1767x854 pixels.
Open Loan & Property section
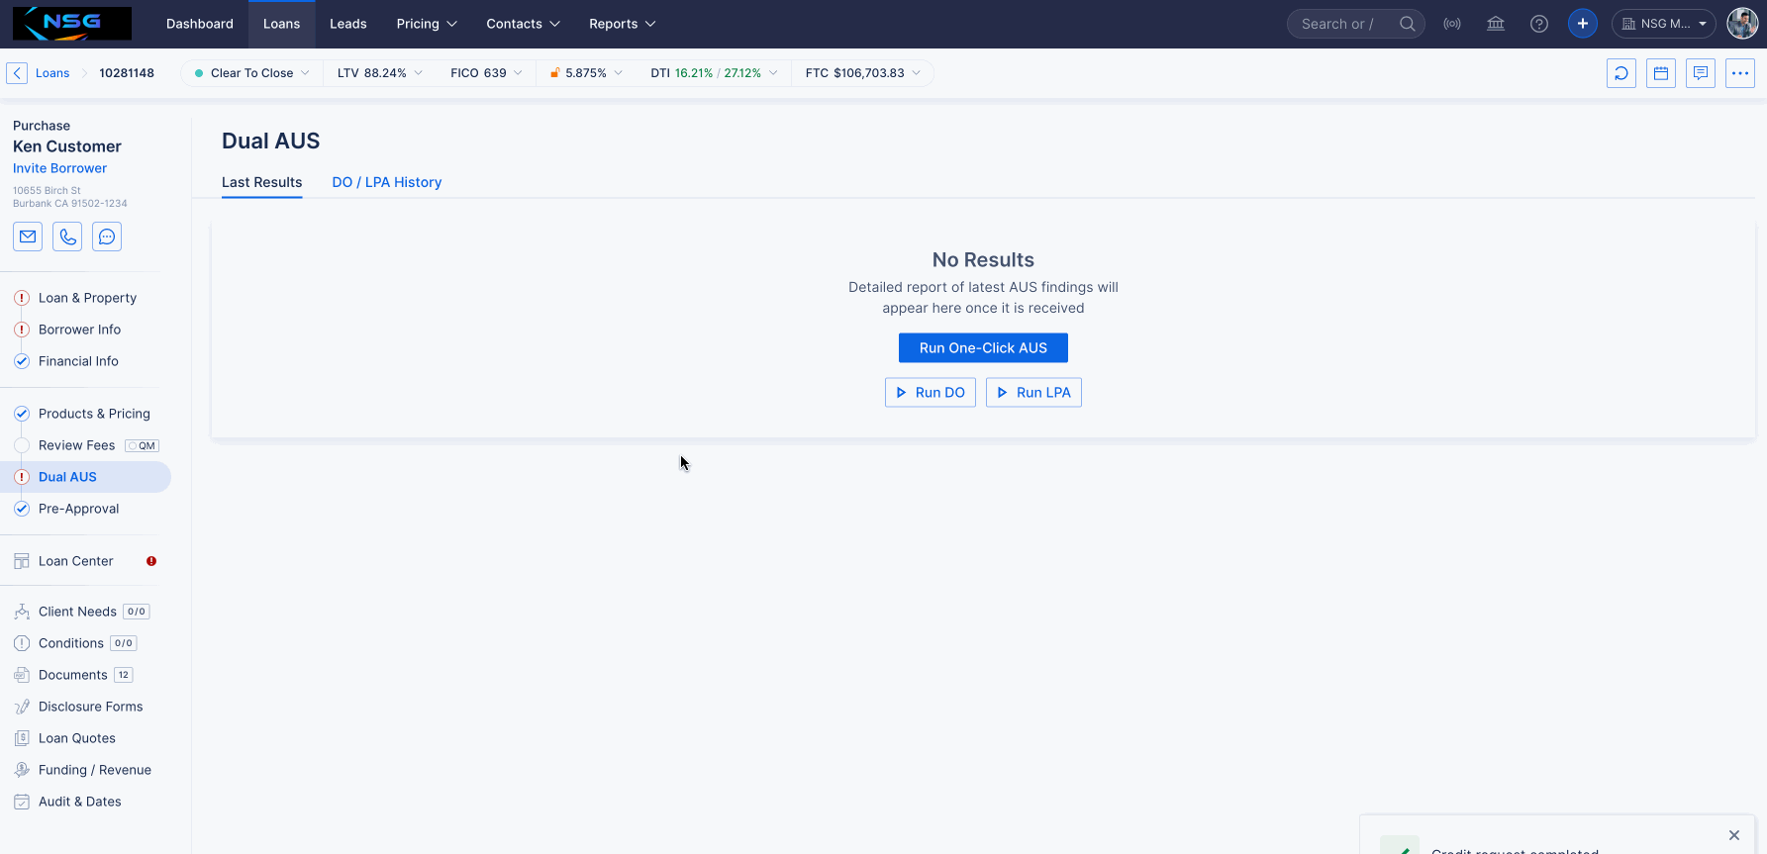[x=85, y=298]
